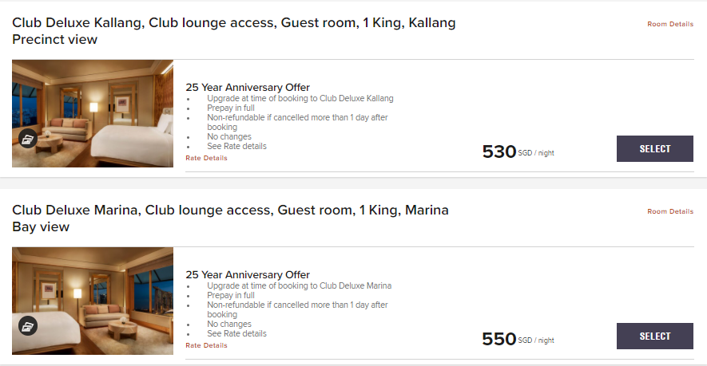Click the 530 SGD per night price

[518, 152]
